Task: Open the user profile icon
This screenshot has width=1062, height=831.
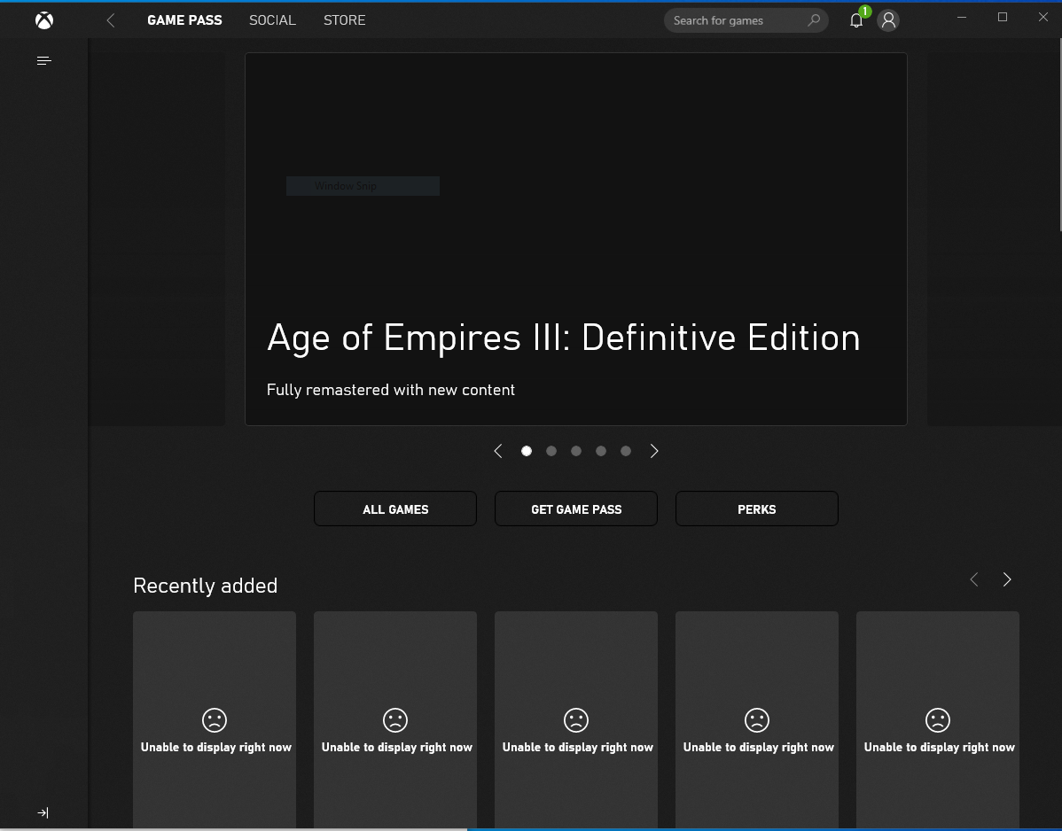Action: 888,20
